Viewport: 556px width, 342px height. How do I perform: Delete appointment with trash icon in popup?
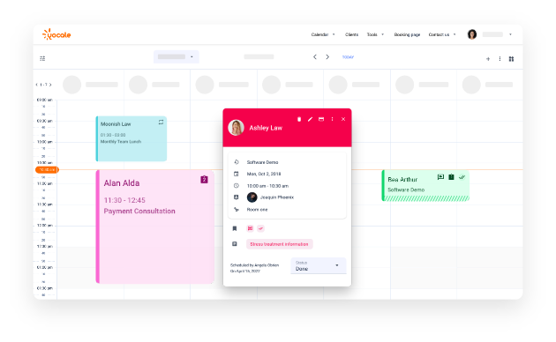(299, 119)
